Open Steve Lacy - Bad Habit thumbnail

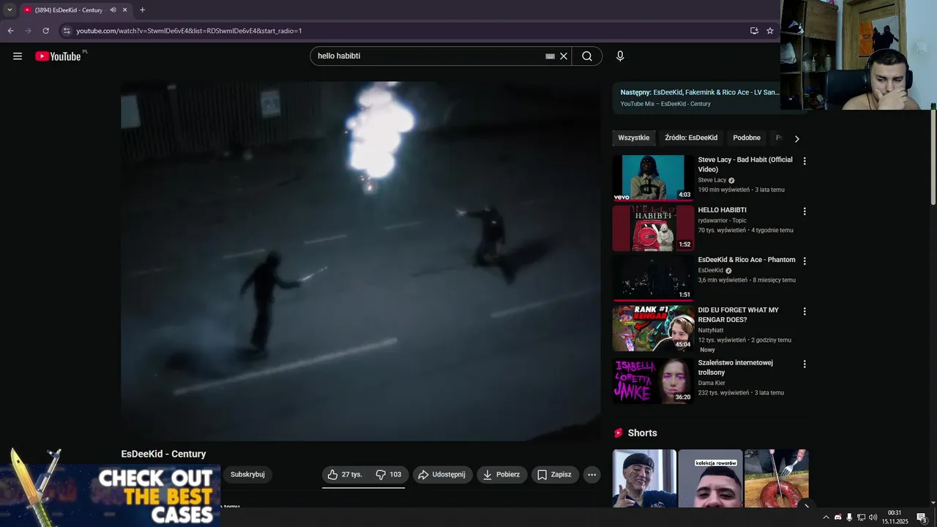(653, 178)
